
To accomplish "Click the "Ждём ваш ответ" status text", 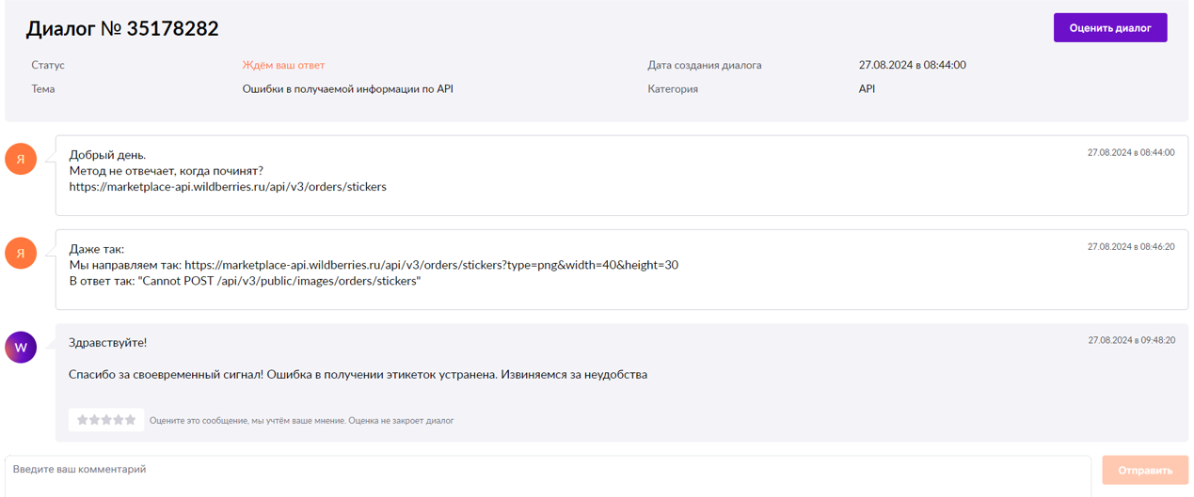I will tap(283, 66).
